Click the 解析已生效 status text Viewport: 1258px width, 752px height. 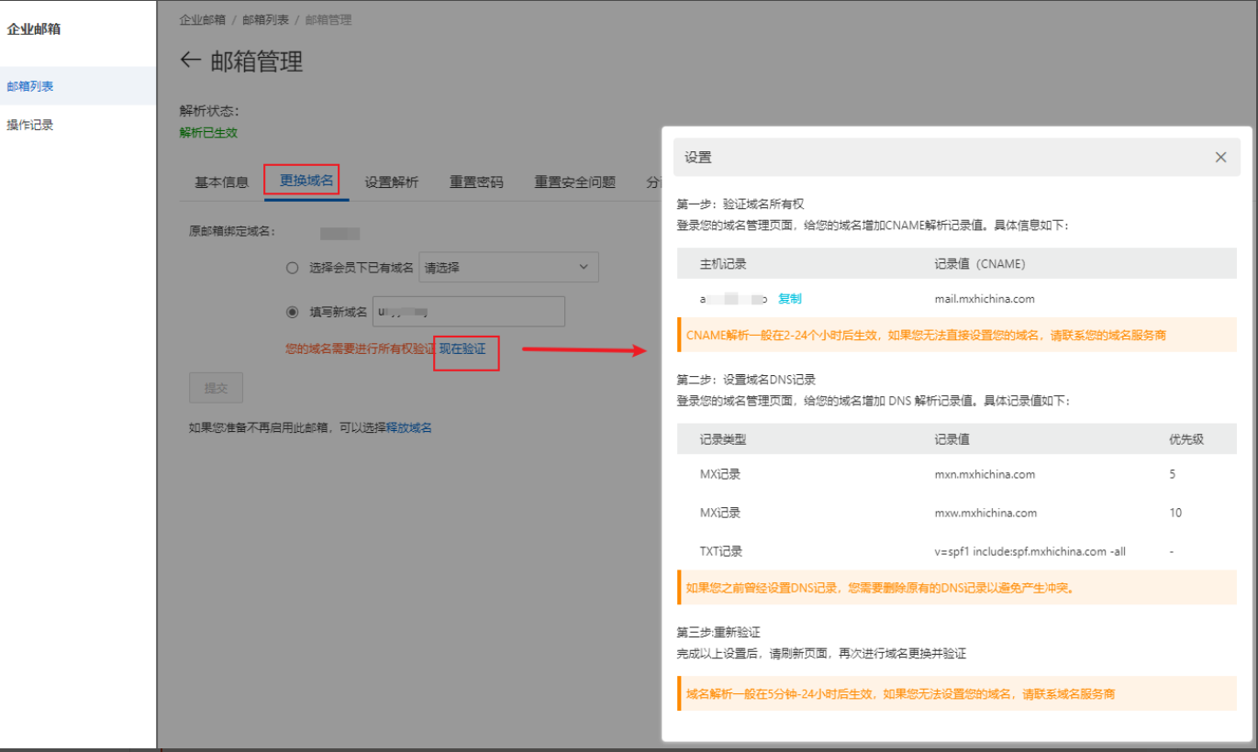pos(206,131)
